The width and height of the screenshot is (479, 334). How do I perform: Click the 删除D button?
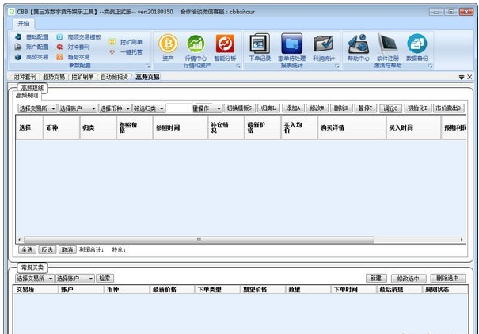[x=341, y=108]
